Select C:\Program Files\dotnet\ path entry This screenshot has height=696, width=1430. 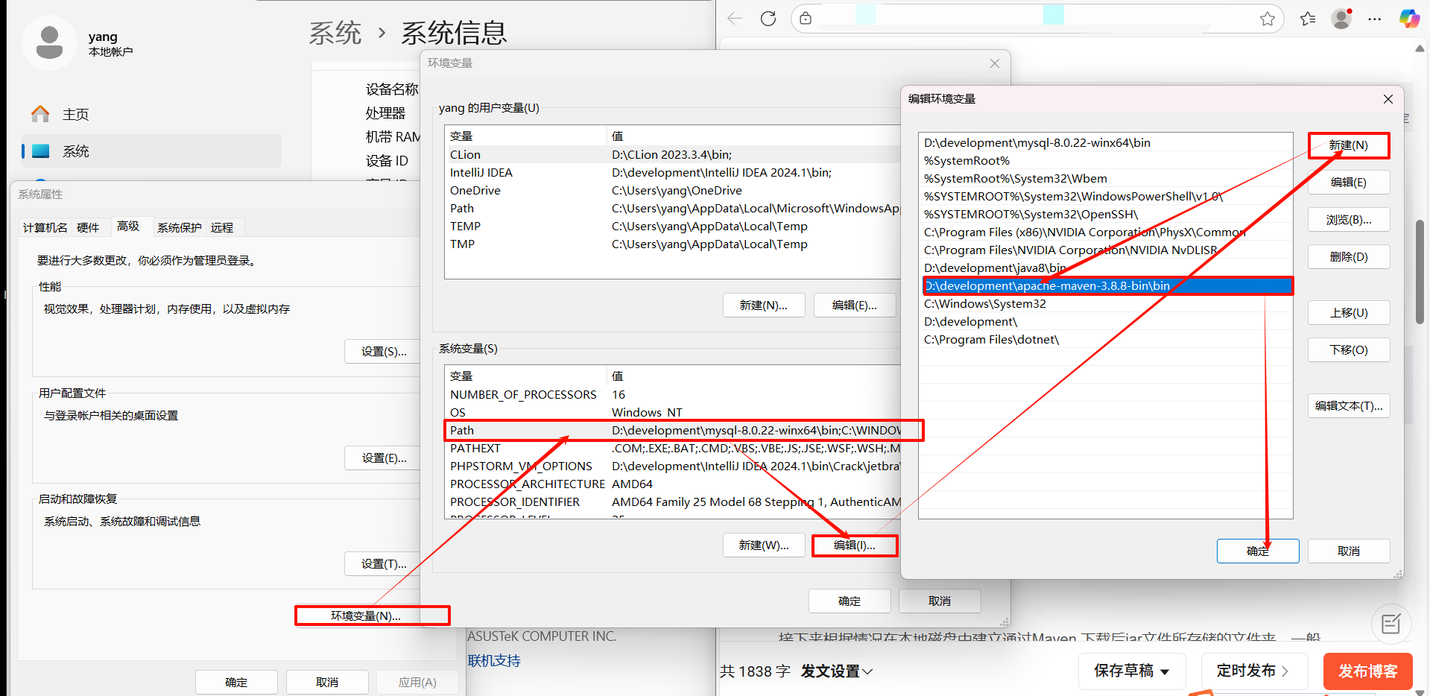1106,339
